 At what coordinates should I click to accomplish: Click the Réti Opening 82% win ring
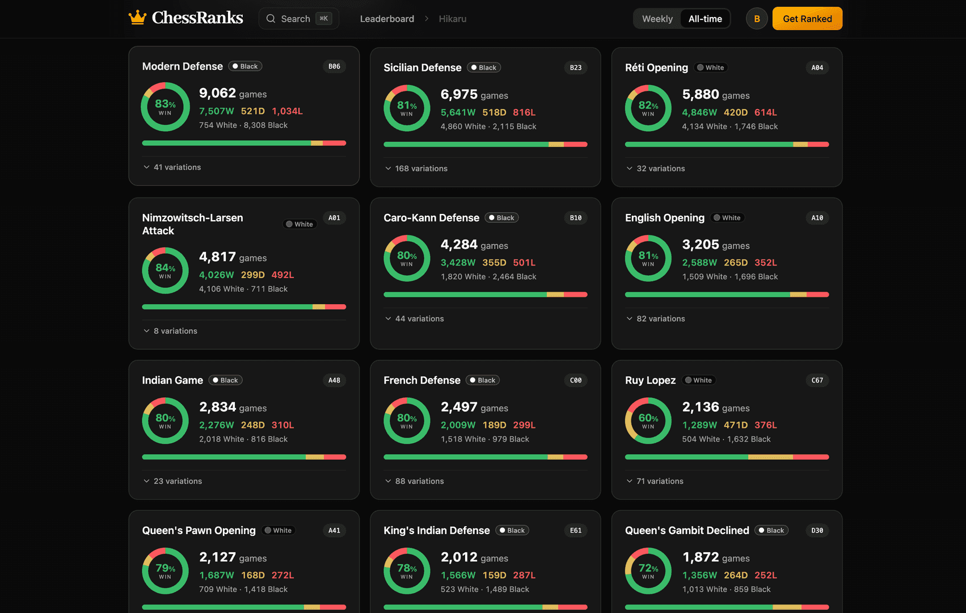pyautogui.click(x=648, y=108)
